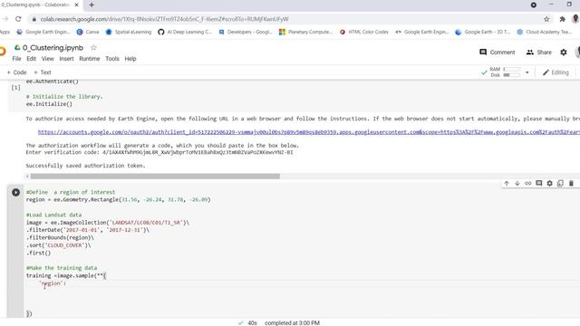Image resolution: width=580 pixels, height=326 pixels.
Task: Click 'Successfully saved authorization token.' output
Action: click(85, 166)
